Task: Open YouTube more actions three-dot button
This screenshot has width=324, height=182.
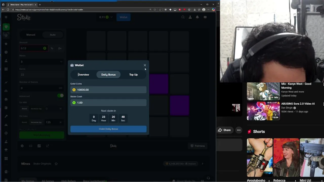Action: 239,130
